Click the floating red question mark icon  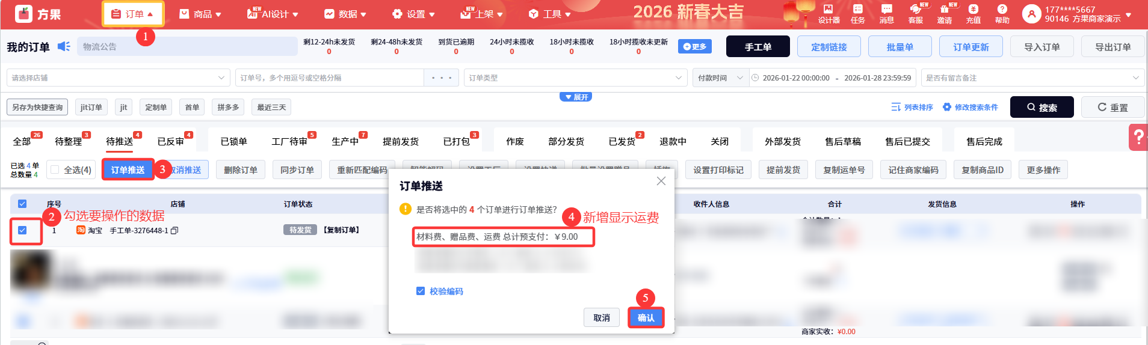tap(1138, 138)
